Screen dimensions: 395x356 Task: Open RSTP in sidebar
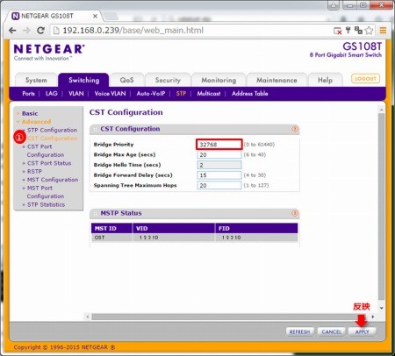click(34, 171)
